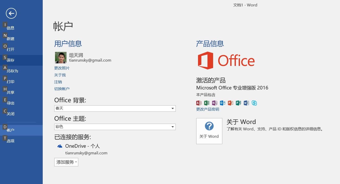Click the 关于我 link
Viewport: 340px width, 184px height.
[x=60, y=75]
